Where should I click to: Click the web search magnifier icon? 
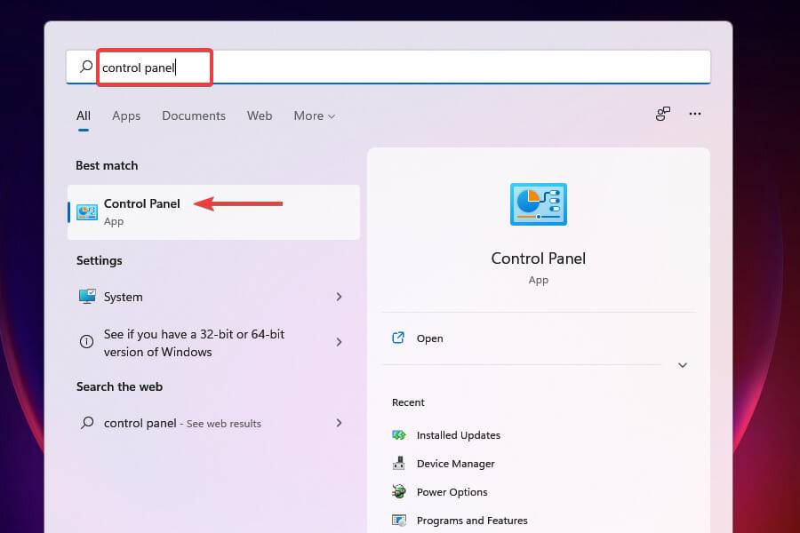[x=87, y=422]
